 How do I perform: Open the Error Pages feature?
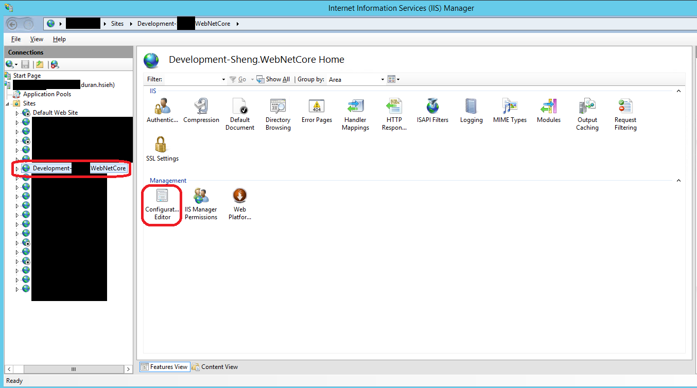pos(317,111)
